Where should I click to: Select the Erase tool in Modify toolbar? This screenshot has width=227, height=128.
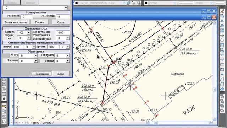[x=222, y=11]
